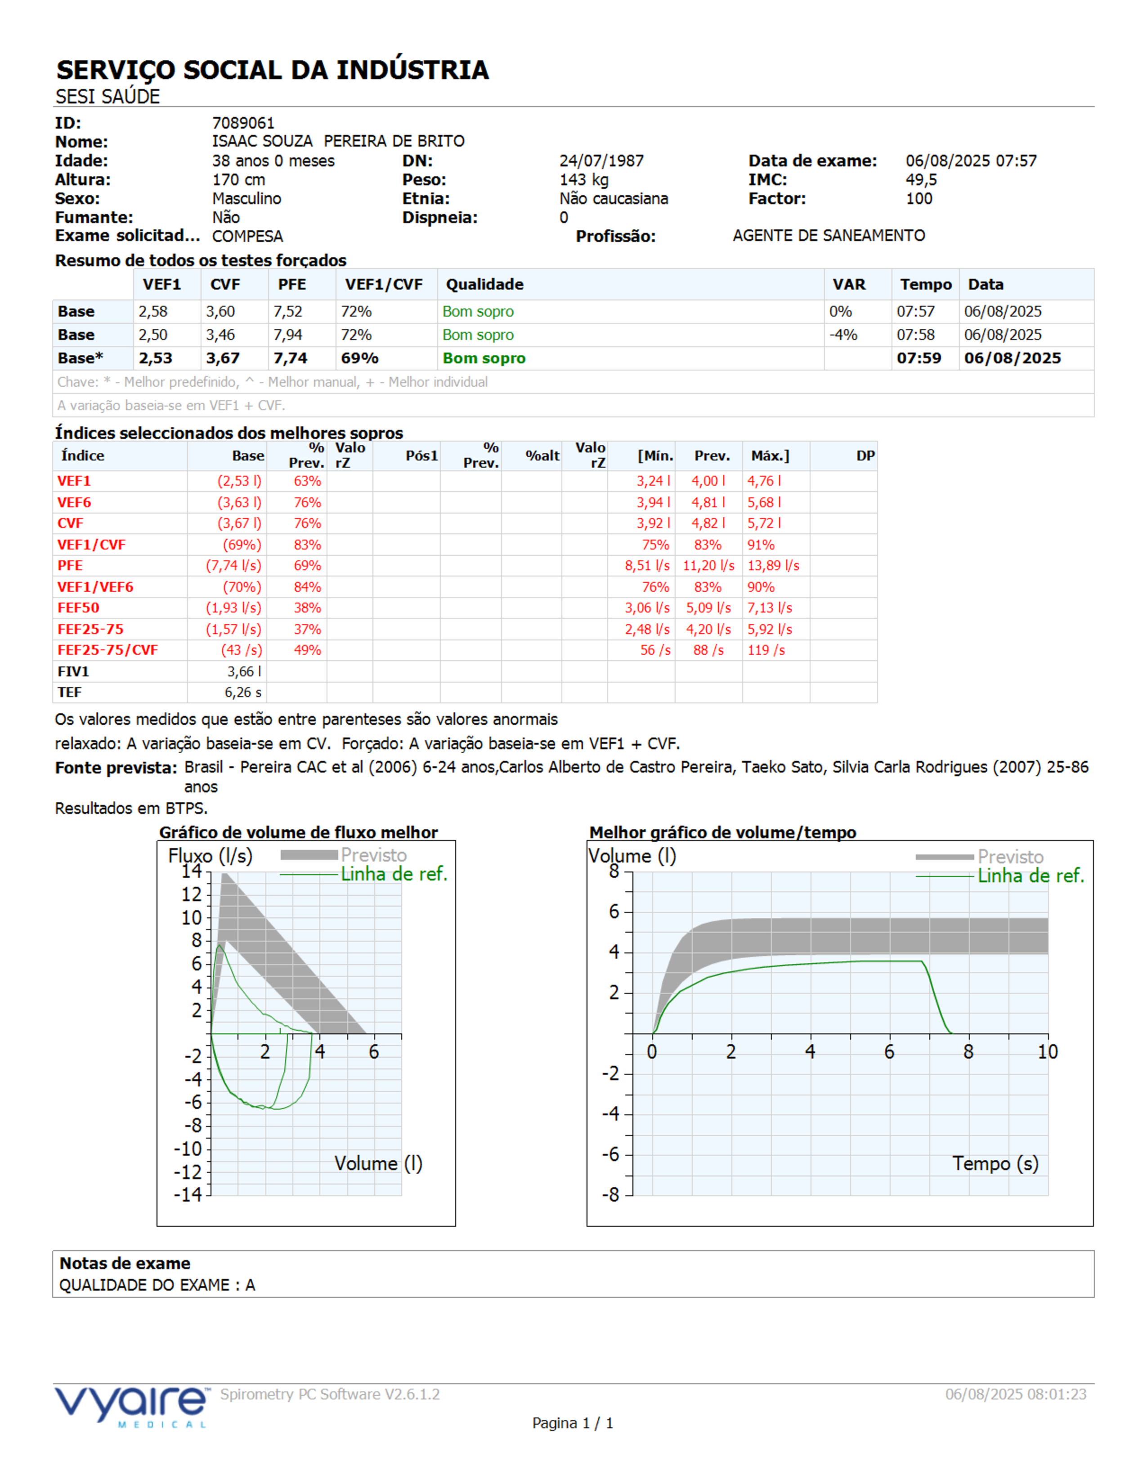The image size is (1147, 1484).
Task: Click birth date 24/07/1987
Action: [601, 161]
